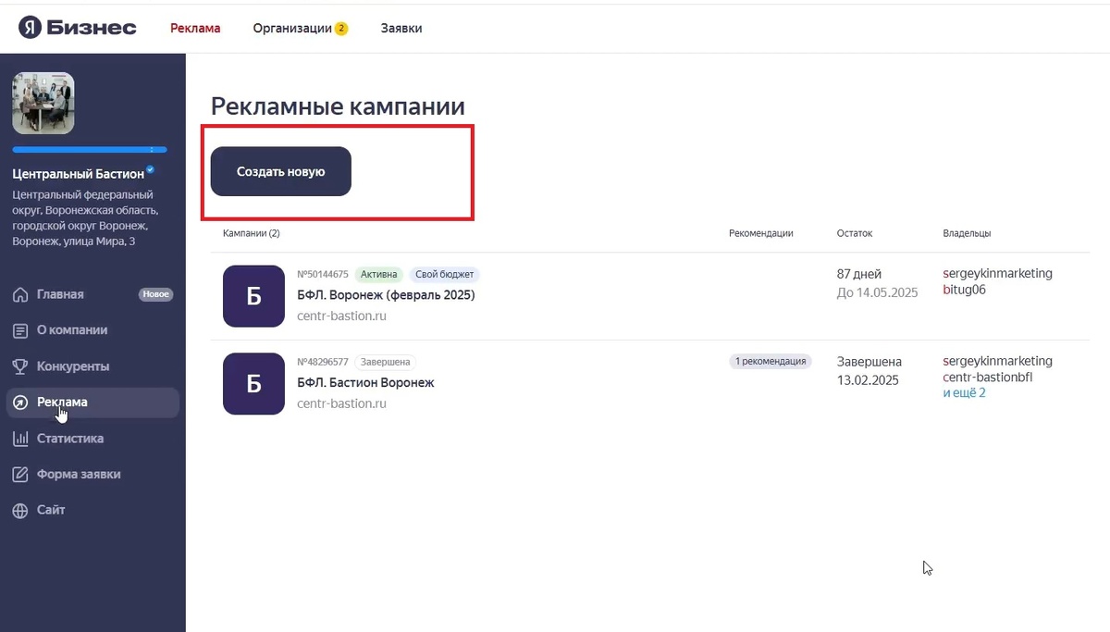Viewport: 1110px width, 632px height.
Task: Click campaign number №50144675
Action: point(323,274)
